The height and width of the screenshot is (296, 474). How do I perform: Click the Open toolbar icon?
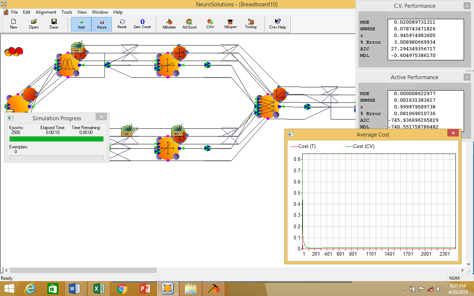[x=34, y=24]
